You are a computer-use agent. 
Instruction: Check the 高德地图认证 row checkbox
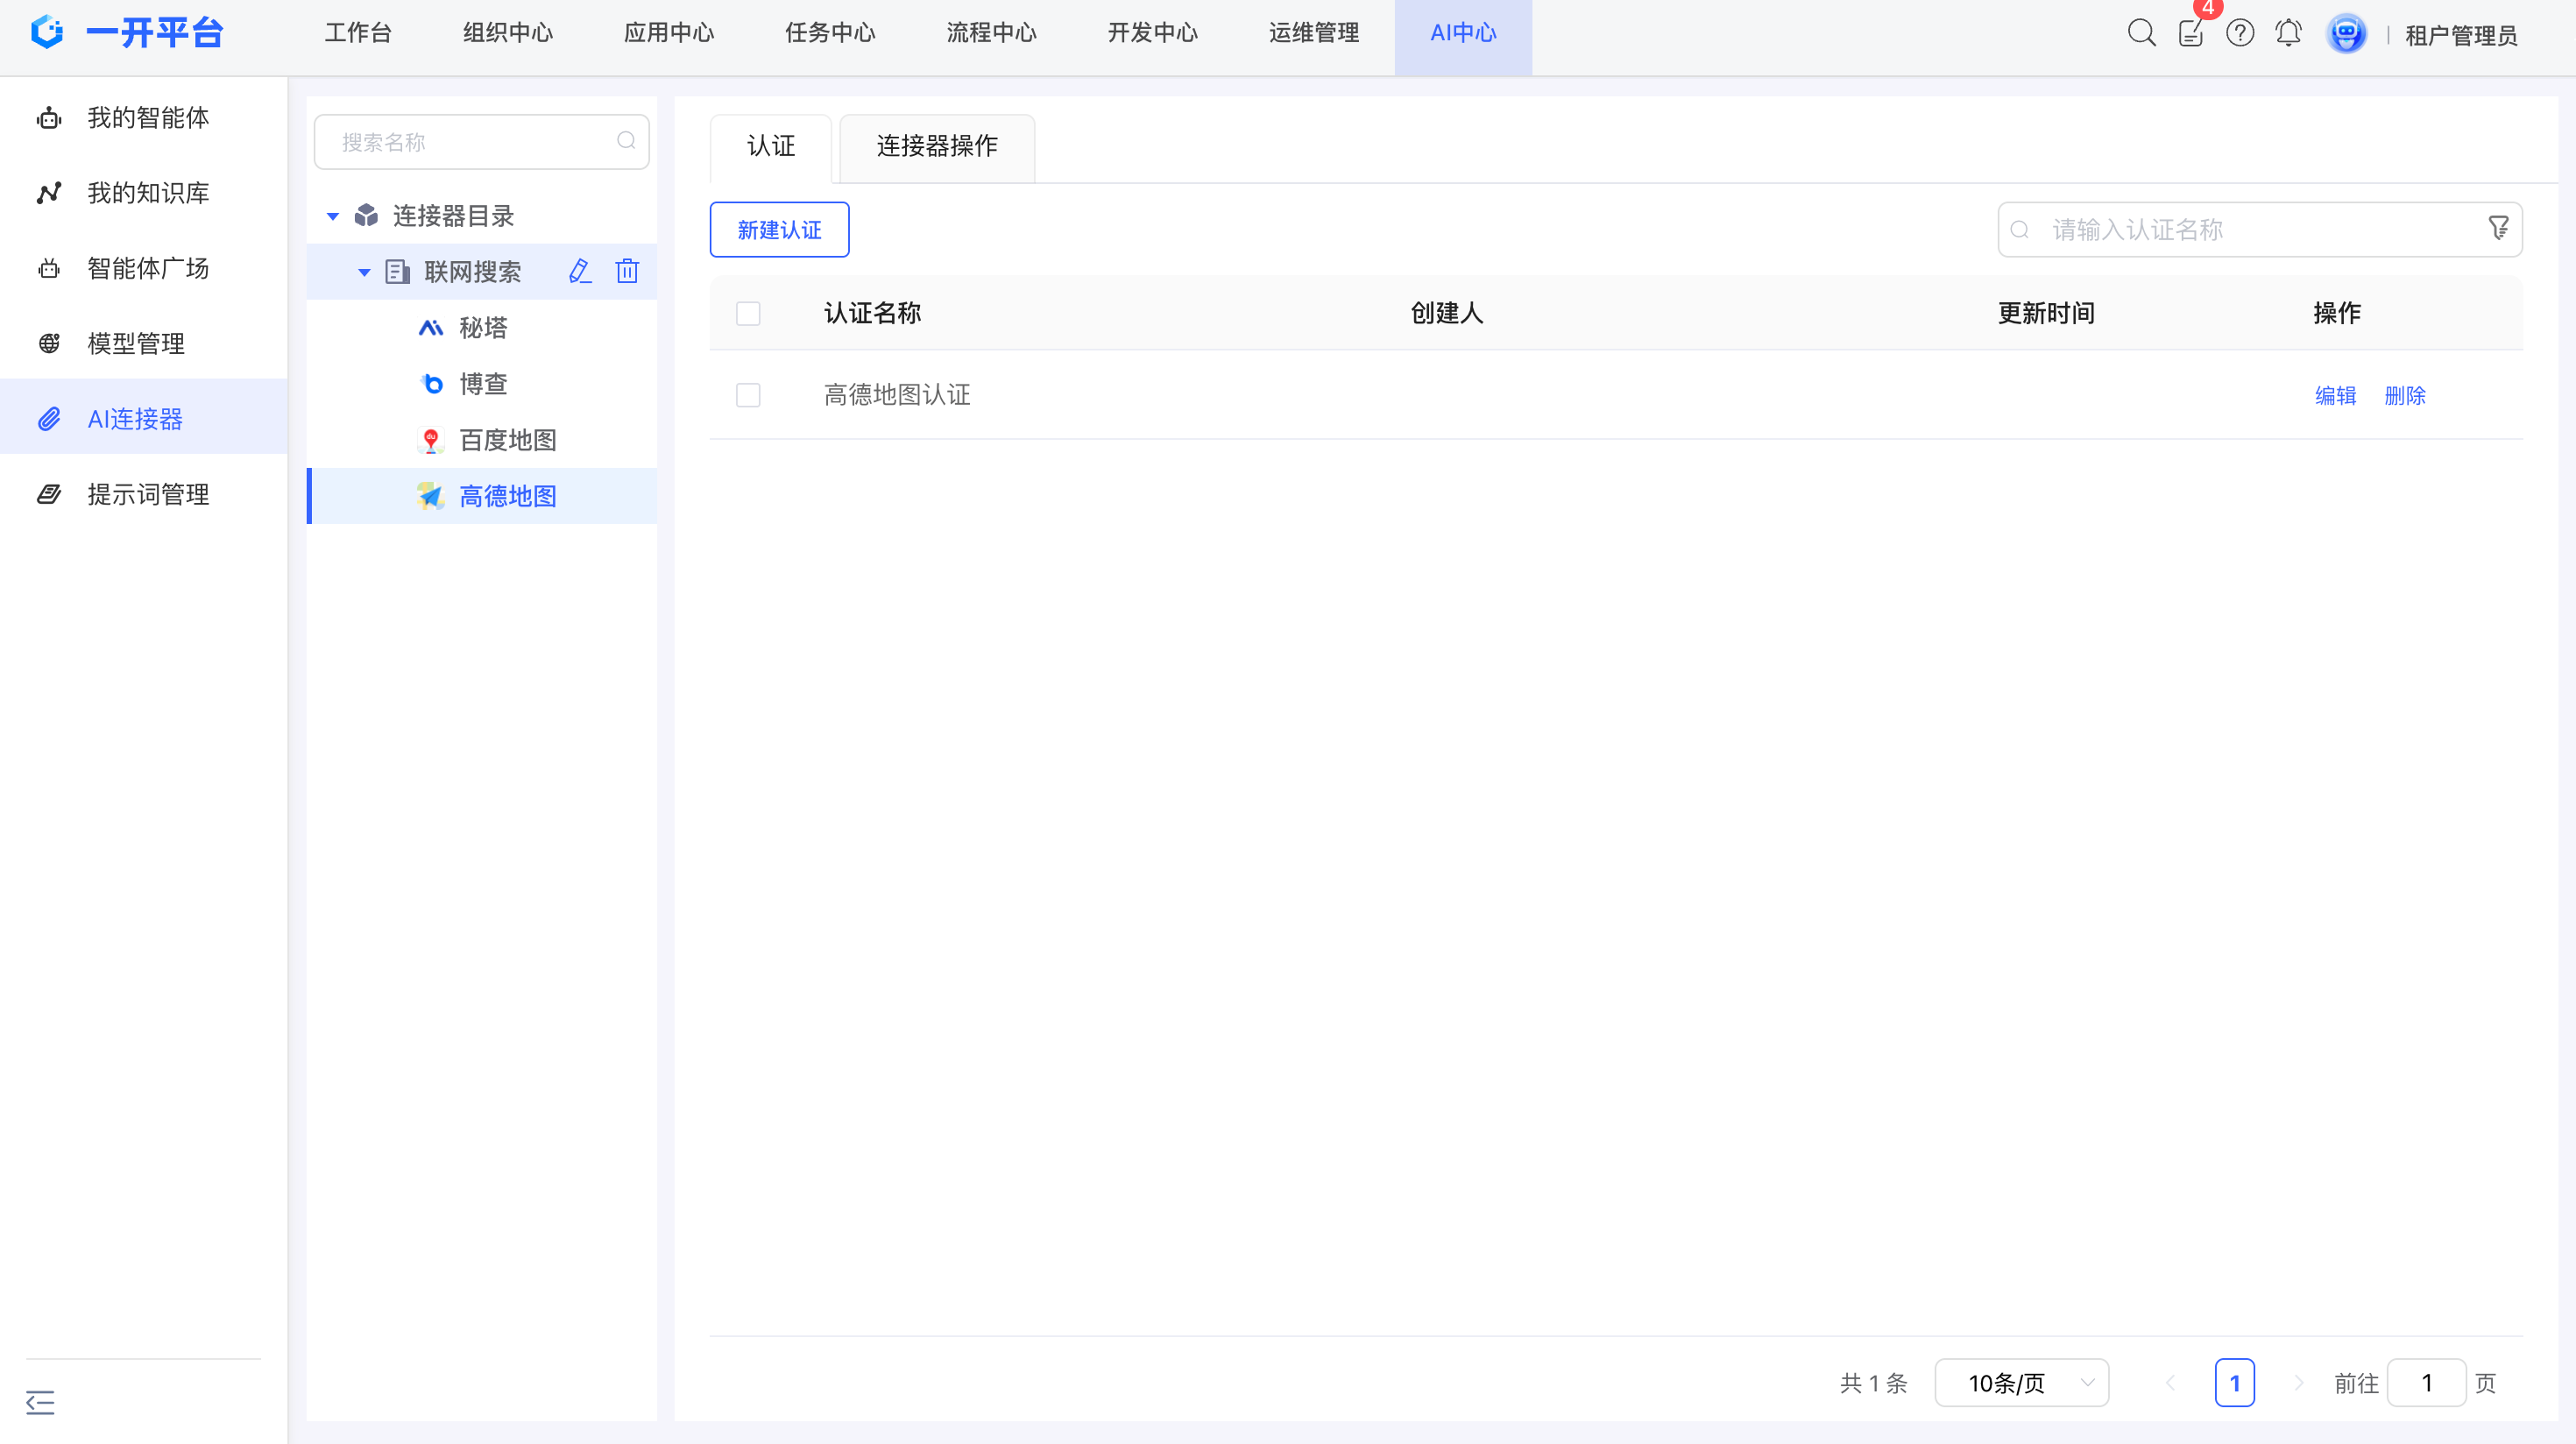click(x=748, y=395)
